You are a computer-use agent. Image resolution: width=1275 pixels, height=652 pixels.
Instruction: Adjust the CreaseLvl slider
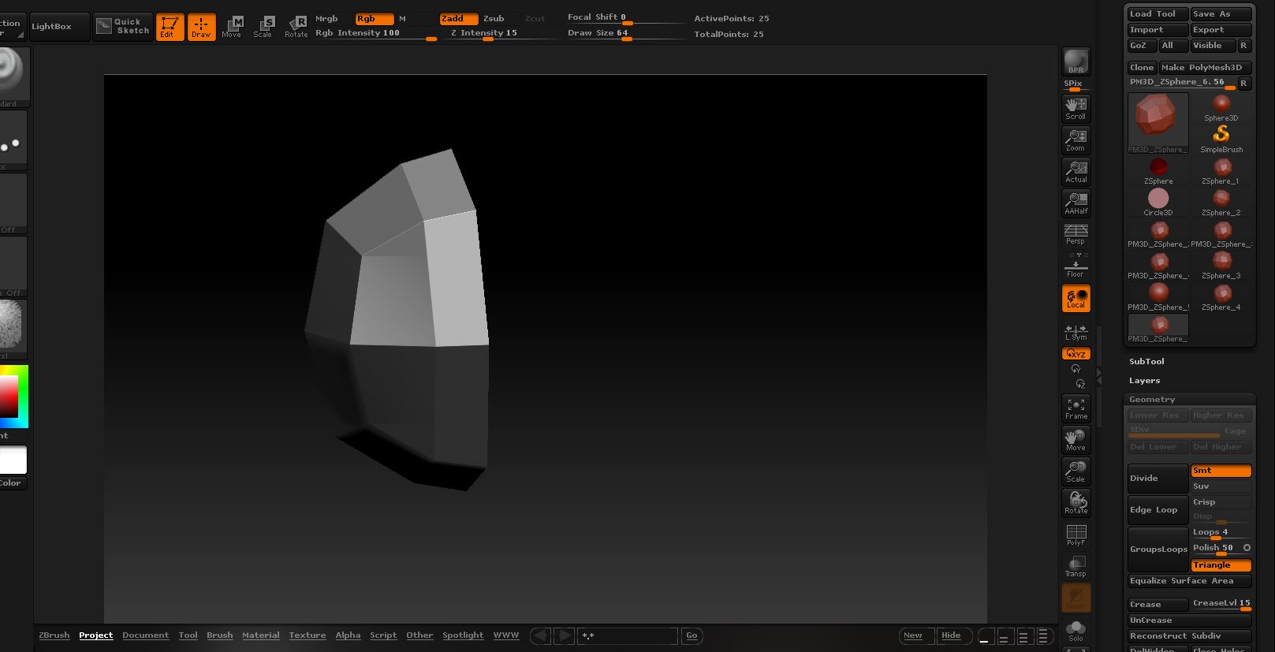point(1221,604)
